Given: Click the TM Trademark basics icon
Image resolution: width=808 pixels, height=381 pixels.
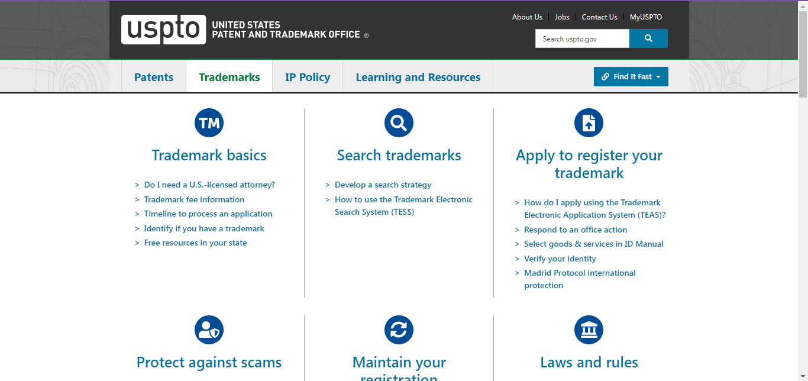Looking at the screenshot, I should point(209,123).
